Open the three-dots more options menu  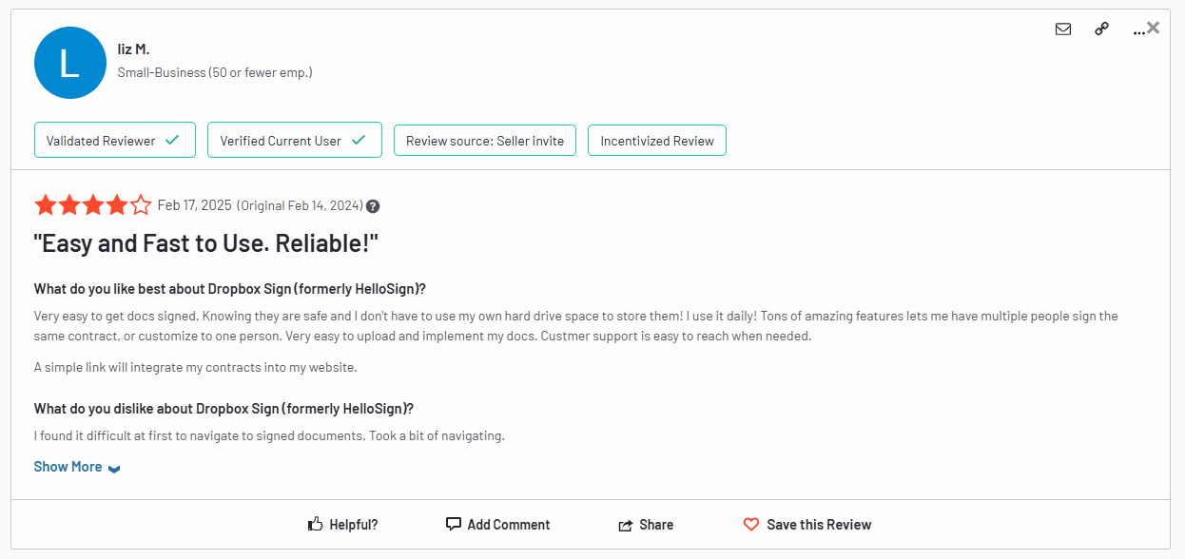1138,31
